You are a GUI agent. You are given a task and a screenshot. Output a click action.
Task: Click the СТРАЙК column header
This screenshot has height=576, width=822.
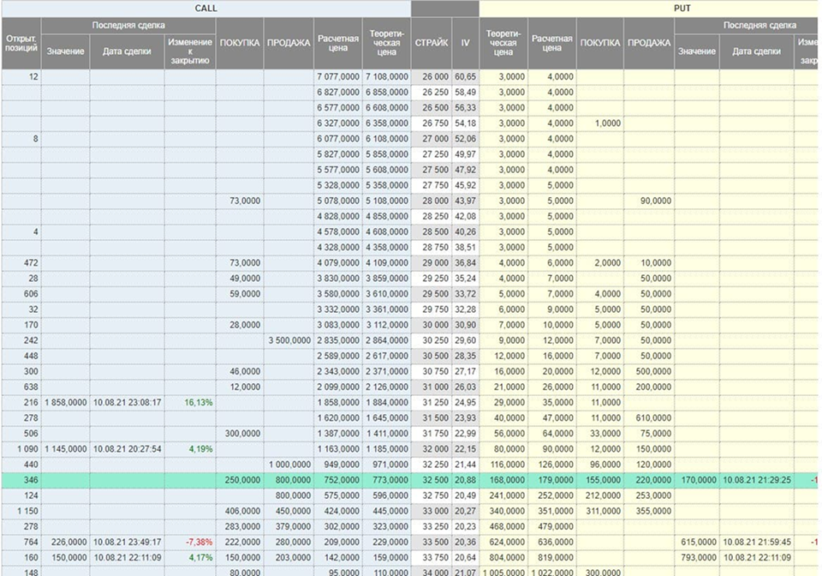(431, 43)
